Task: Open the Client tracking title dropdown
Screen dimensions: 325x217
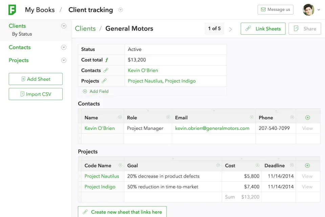Action: click(121, 10)
